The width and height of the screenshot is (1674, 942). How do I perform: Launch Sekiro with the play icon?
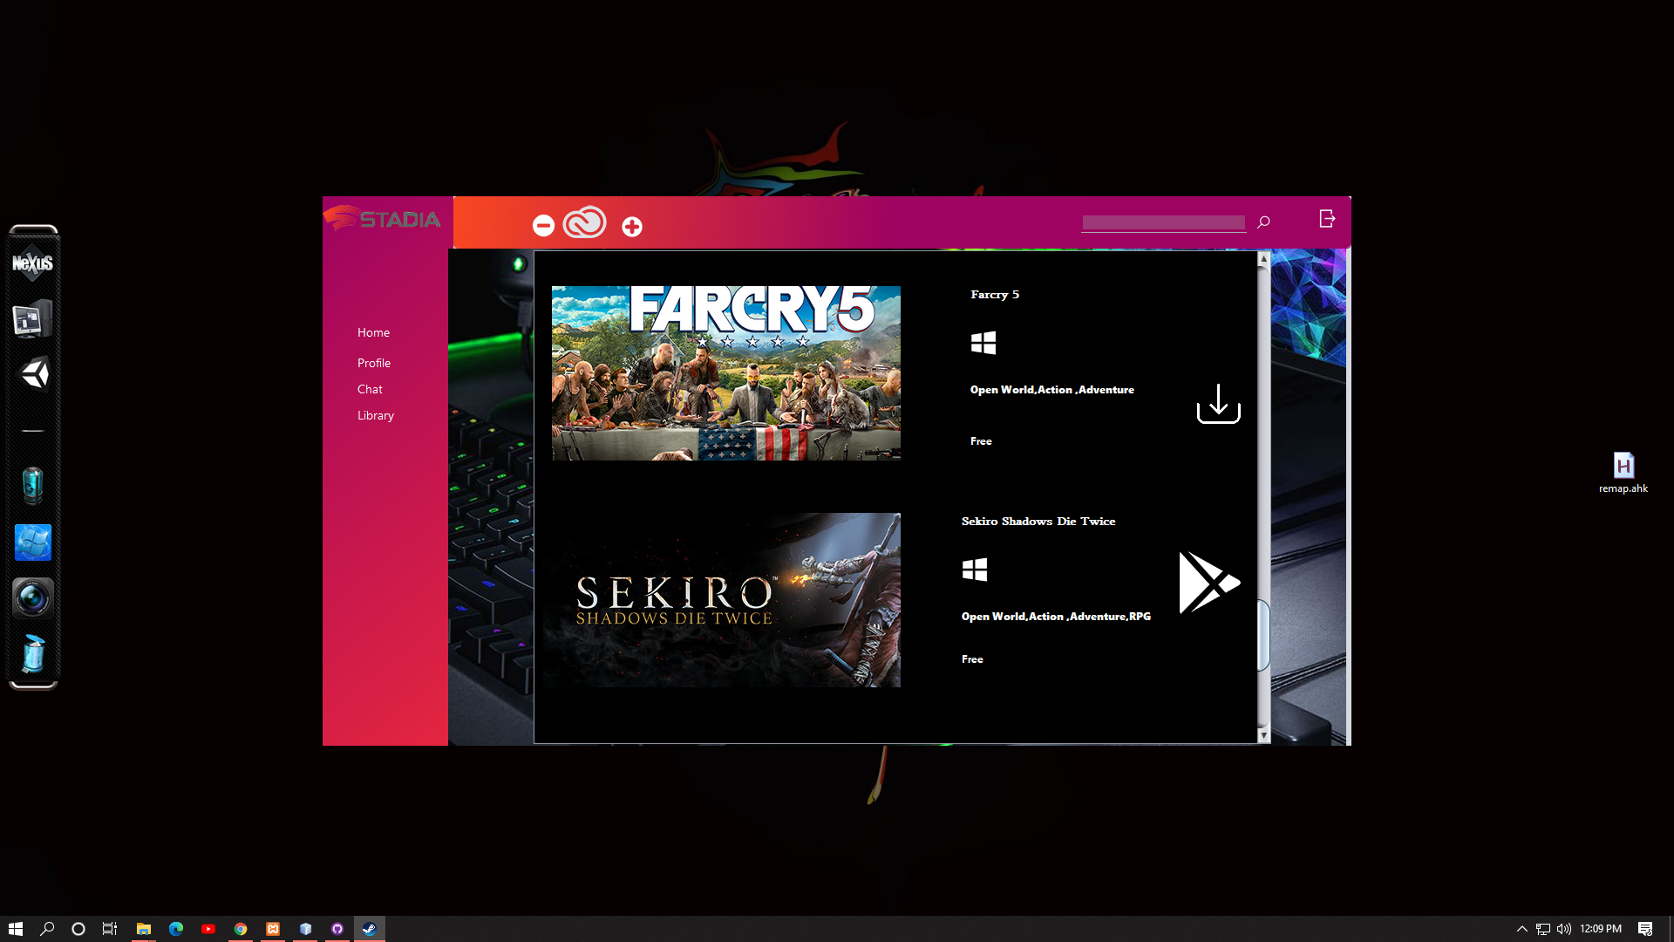coord(1209,582)
